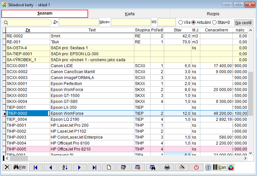Click the delete record red-cross icon
This screenshot has width=257, height=176.
click(138, 167)
